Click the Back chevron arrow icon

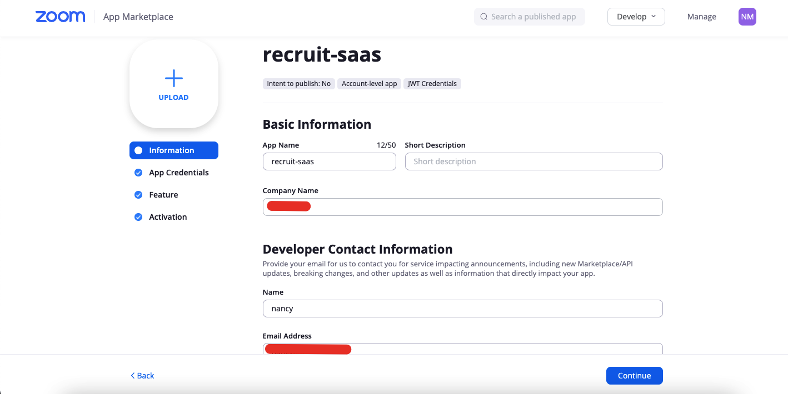click(x=133, y=376)
